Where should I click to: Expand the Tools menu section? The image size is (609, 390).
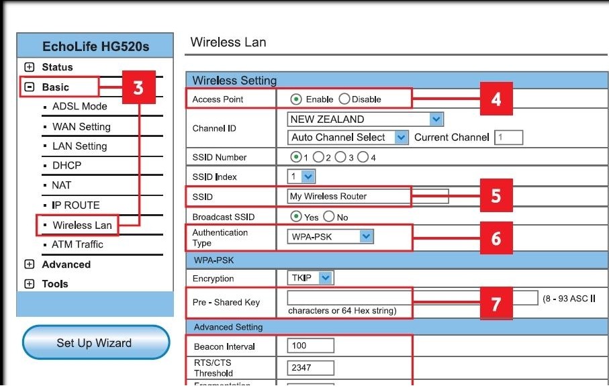30,283
